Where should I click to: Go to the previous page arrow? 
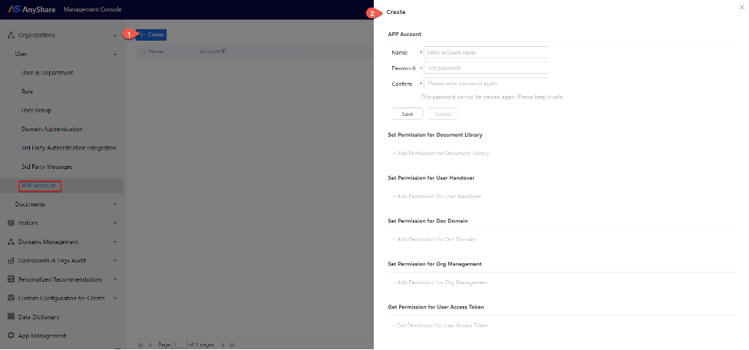[x=150, y=345]
